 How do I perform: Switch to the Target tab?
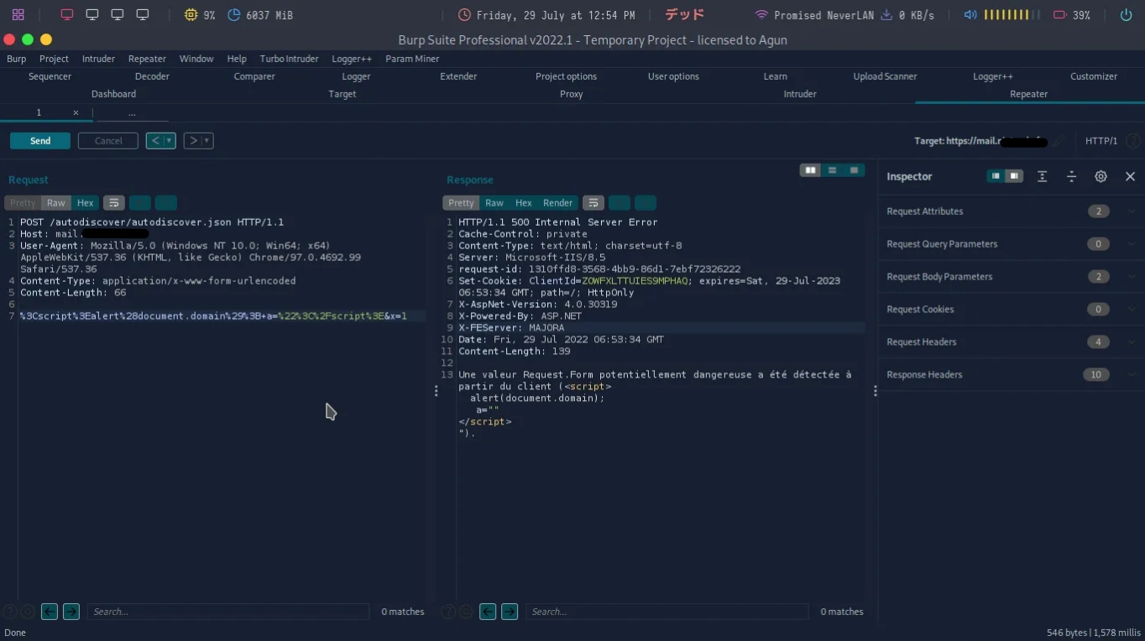pos(342,94)
